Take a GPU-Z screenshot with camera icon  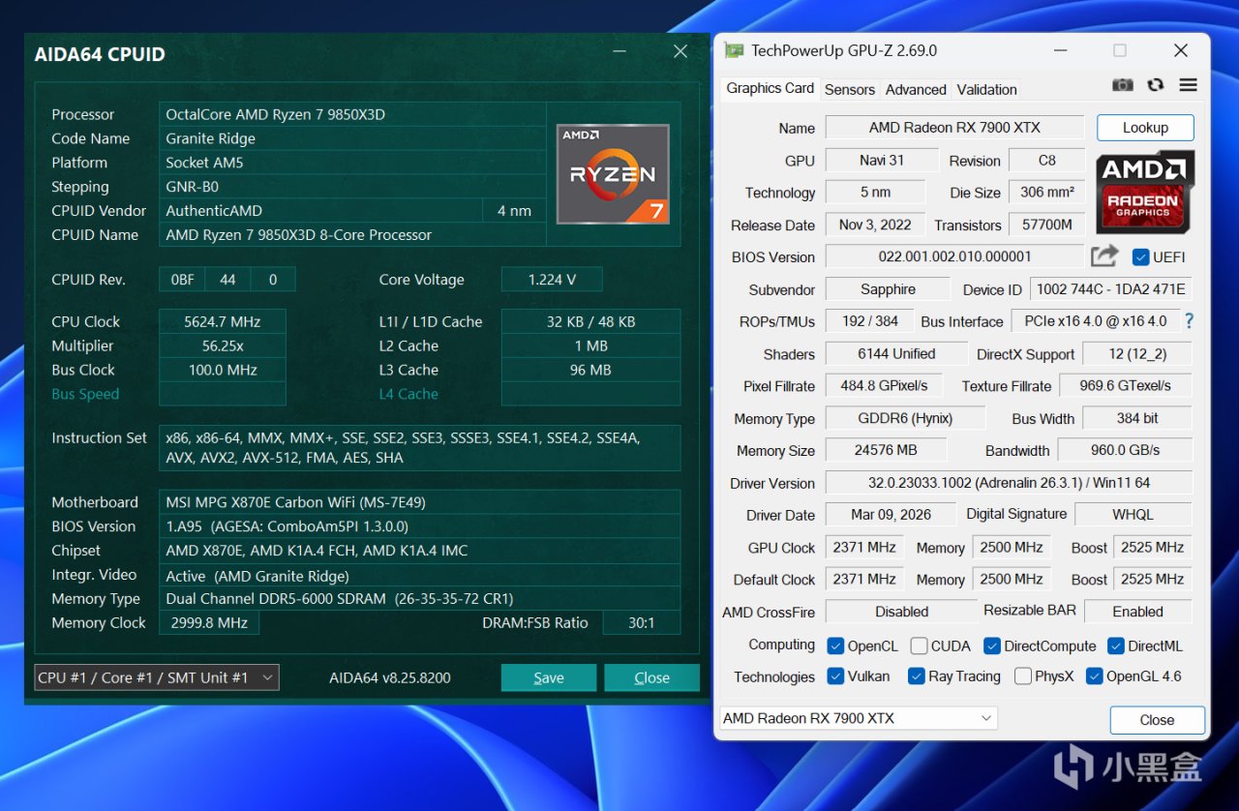pos(1122,85)
